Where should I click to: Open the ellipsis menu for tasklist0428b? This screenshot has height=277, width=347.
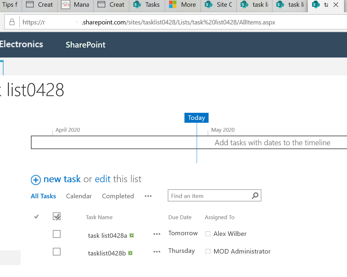[157, 252]
